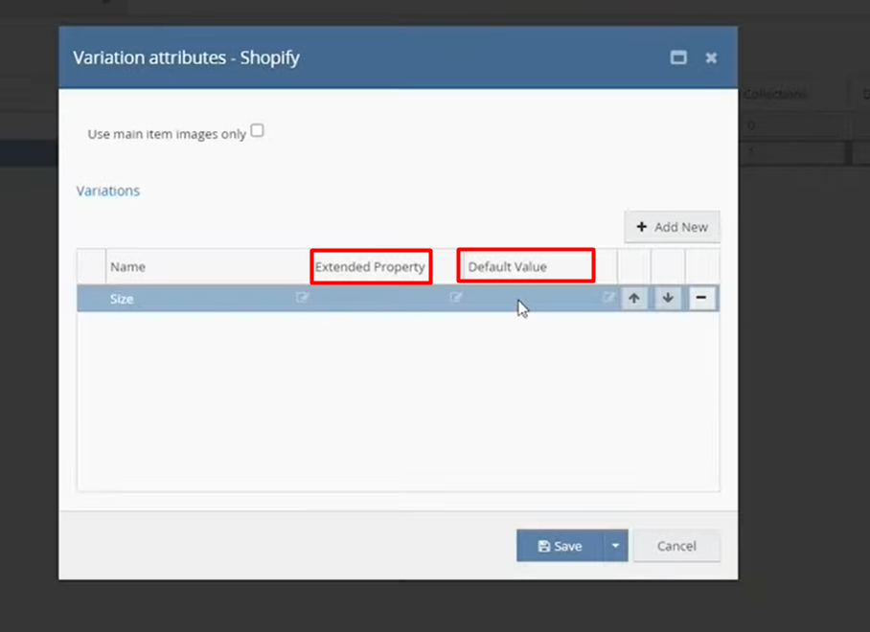The height and width of the screenshot is (632, 870).
Task: Save the variation attributes
Action: pos(560,546)
